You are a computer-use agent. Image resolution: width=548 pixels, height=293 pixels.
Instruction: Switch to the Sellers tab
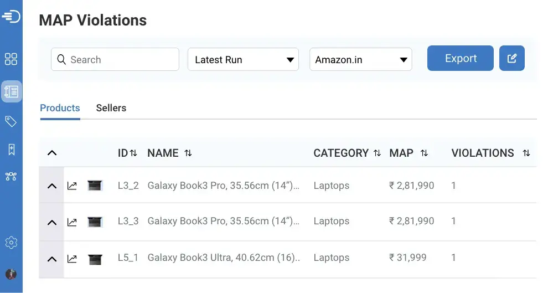coord(111,108)
